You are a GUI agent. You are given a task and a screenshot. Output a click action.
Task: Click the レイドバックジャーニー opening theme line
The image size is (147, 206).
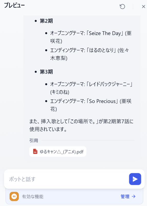pyautogui.click(x=91, y=88)
